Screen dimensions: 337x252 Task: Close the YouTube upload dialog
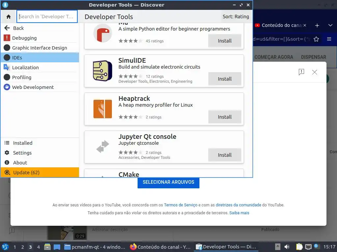point(314,72)
